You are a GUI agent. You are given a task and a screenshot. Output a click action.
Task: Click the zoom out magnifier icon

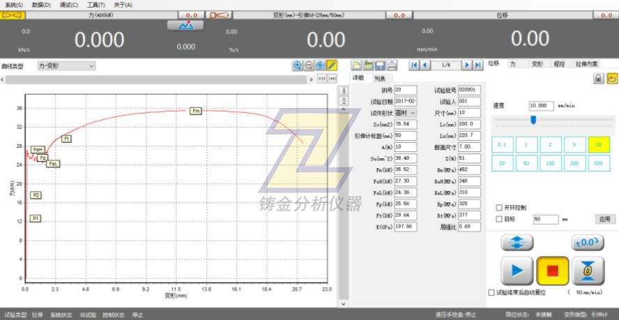coord(309,65)
